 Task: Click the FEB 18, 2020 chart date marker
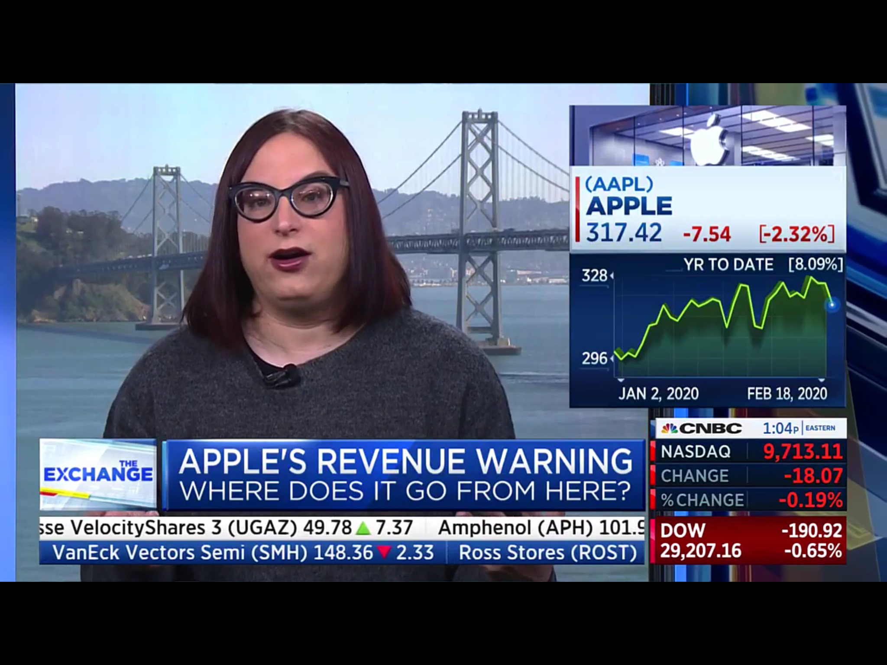787,393
